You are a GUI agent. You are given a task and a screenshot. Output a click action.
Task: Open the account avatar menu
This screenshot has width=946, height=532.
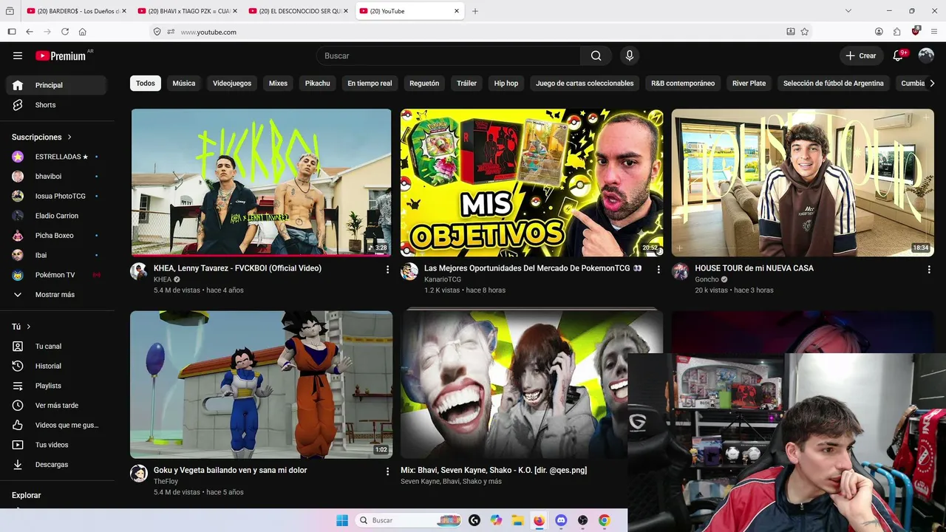tap(926, 55)
